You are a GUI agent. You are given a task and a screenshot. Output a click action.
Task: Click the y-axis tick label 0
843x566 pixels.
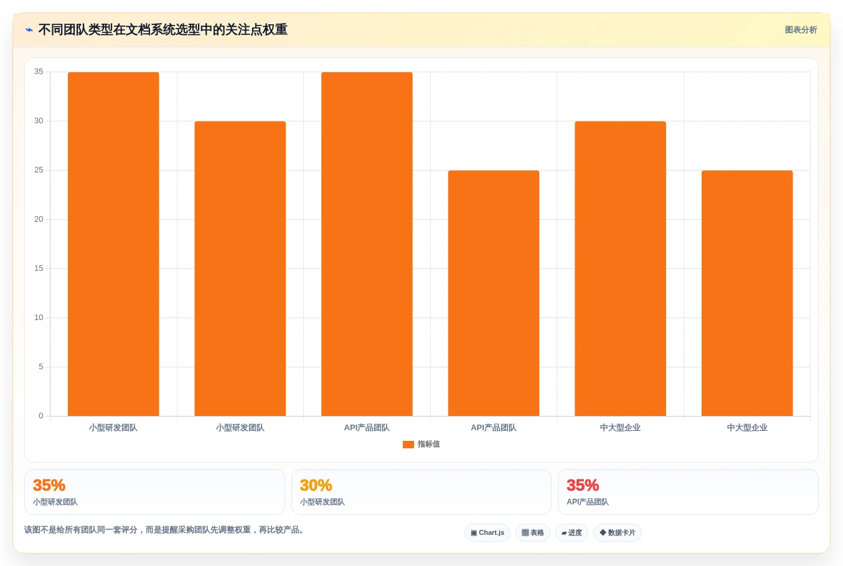[41, 416]
